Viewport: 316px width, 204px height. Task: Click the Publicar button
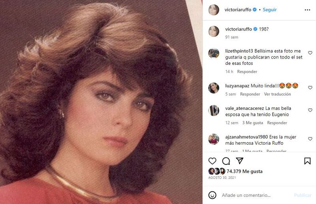303,195
